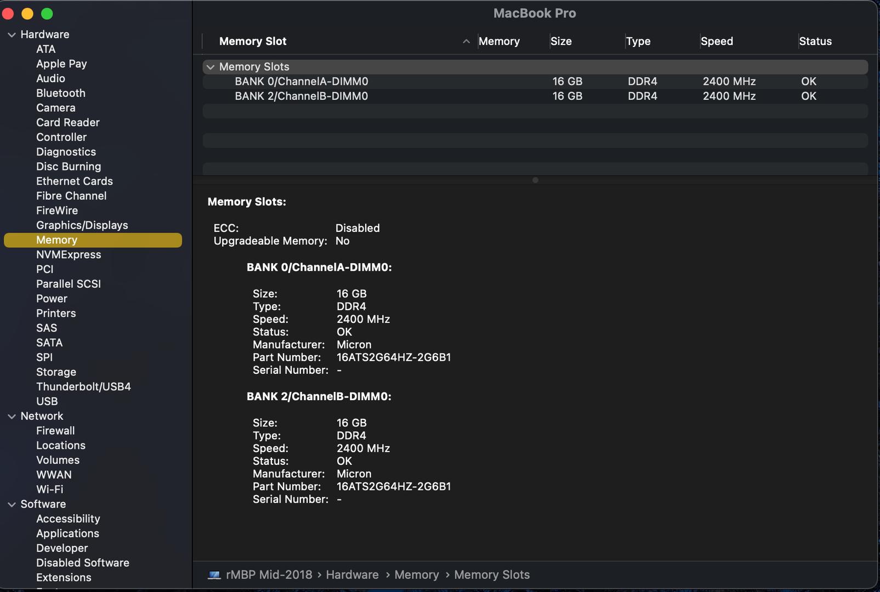Choose Controller in the Hardware list

(x=61, y=137)
